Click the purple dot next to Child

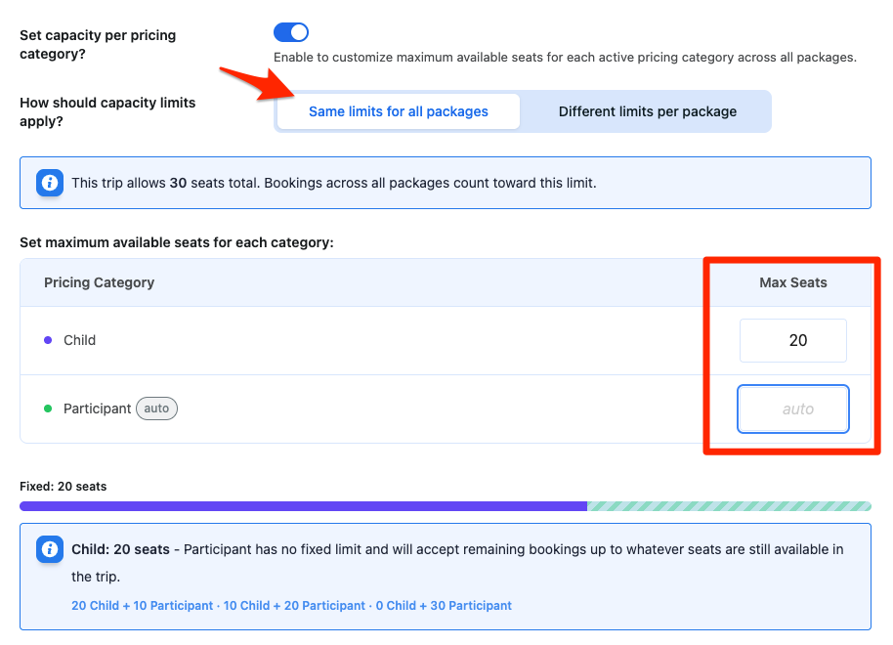pyautogui.click(x=48, y=340)
